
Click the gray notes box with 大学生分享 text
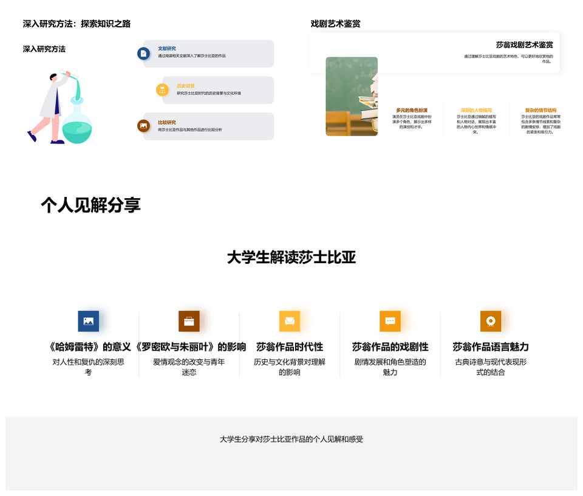(291, 453)
